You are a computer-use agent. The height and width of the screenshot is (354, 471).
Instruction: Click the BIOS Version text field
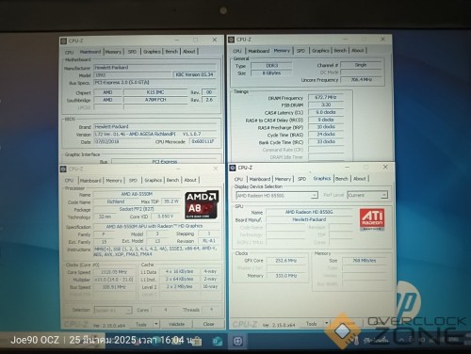click(x=155, y=134)
